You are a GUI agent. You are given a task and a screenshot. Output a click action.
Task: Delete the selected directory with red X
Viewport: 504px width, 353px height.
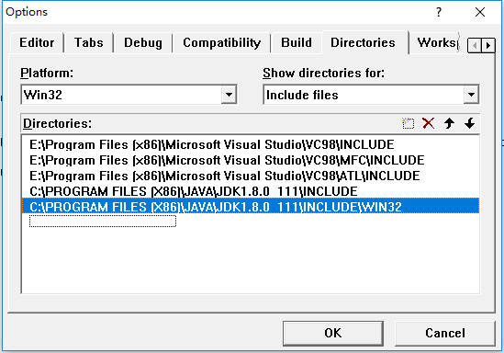pos(429,123)
